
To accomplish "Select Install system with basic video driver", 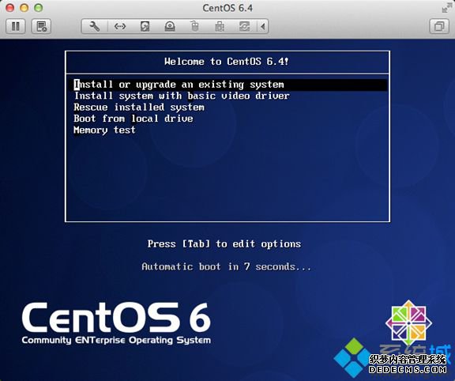I will pos(182,96).
